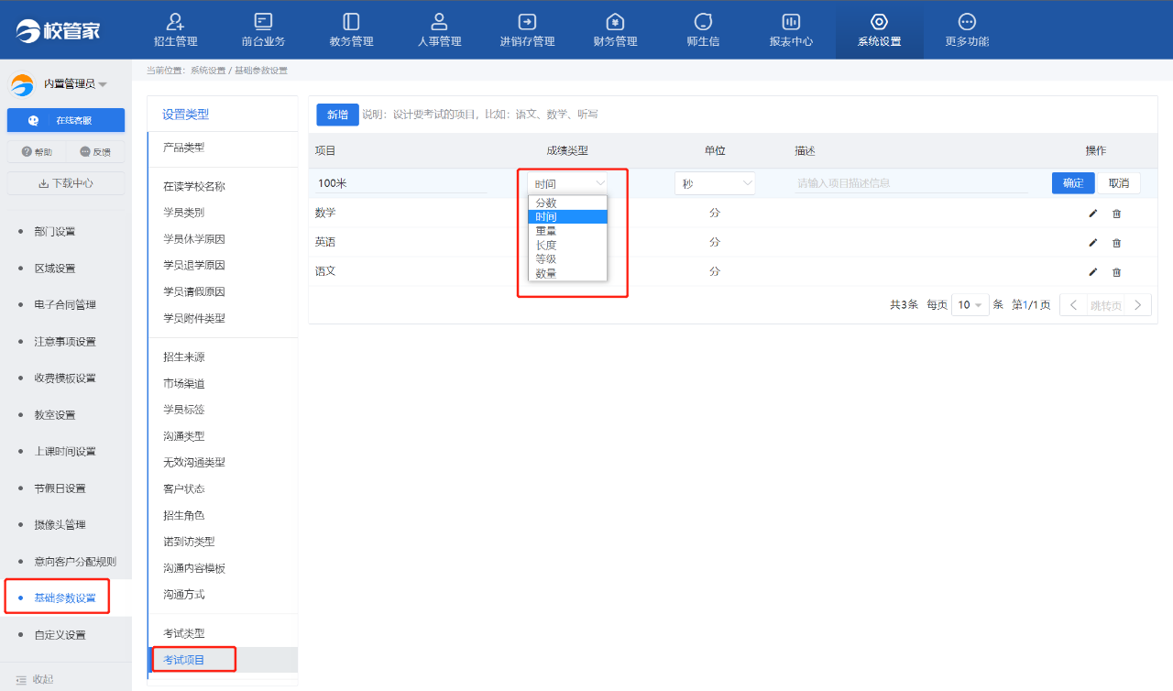Click the 新增 button

tap(337, 115)
